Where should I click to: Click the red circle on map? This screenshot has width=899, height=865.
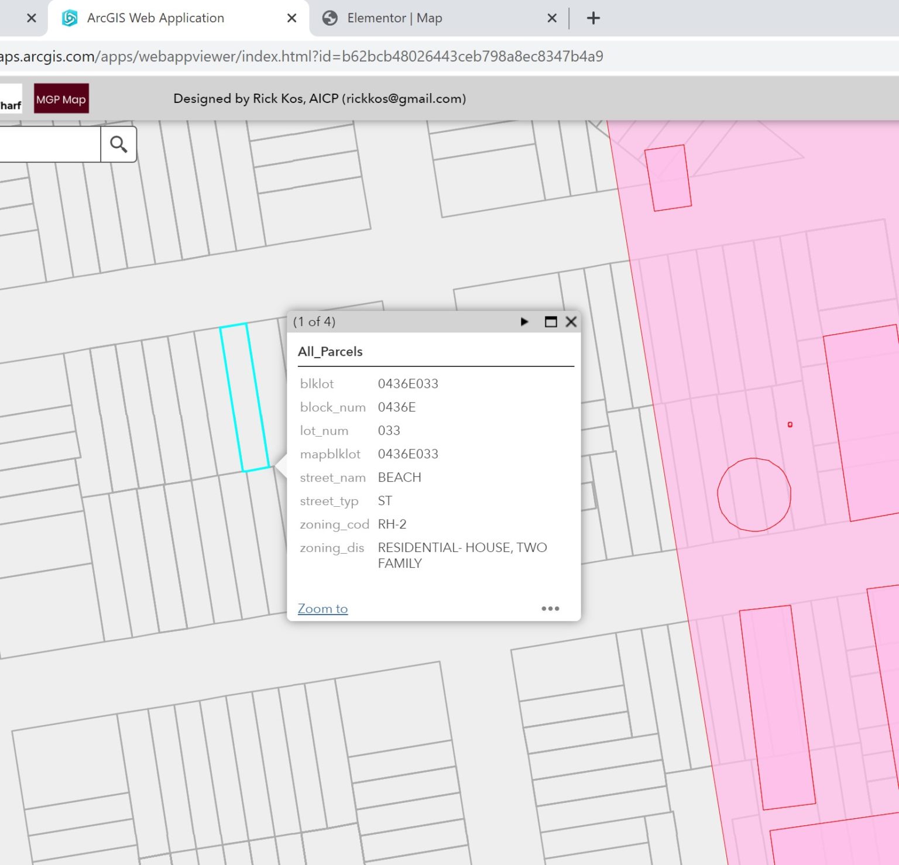click(754, 495)
